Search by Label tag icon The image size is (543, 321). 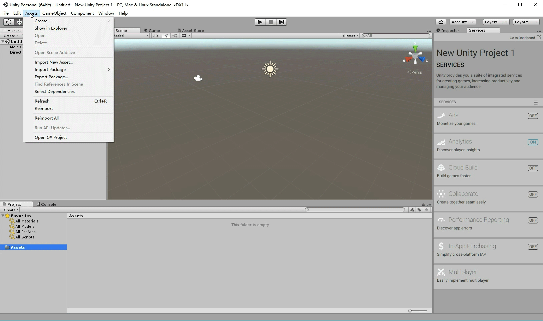(x=419, y=210)
